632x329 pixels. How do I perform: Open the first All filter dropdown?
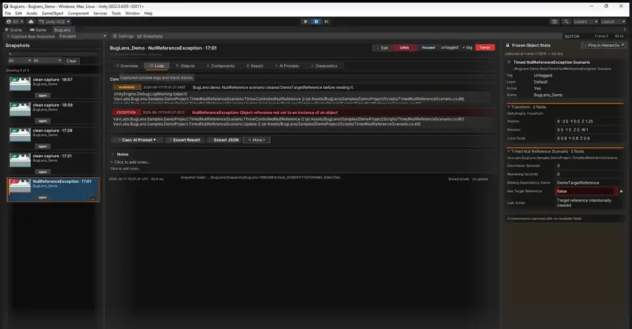(x=19, y=61)
